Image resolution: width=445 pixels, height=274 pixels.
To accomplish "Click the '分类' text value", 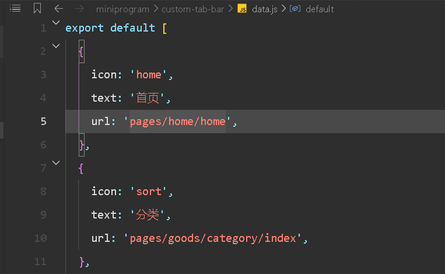I will pos(148,214).
